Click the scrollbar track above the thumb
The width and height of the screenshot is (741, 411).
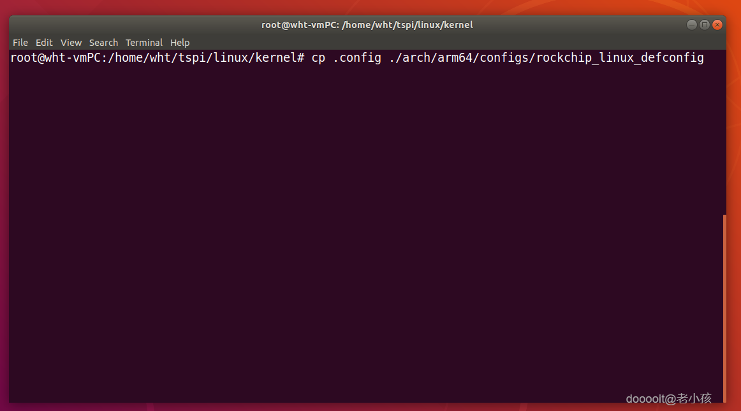724,127
